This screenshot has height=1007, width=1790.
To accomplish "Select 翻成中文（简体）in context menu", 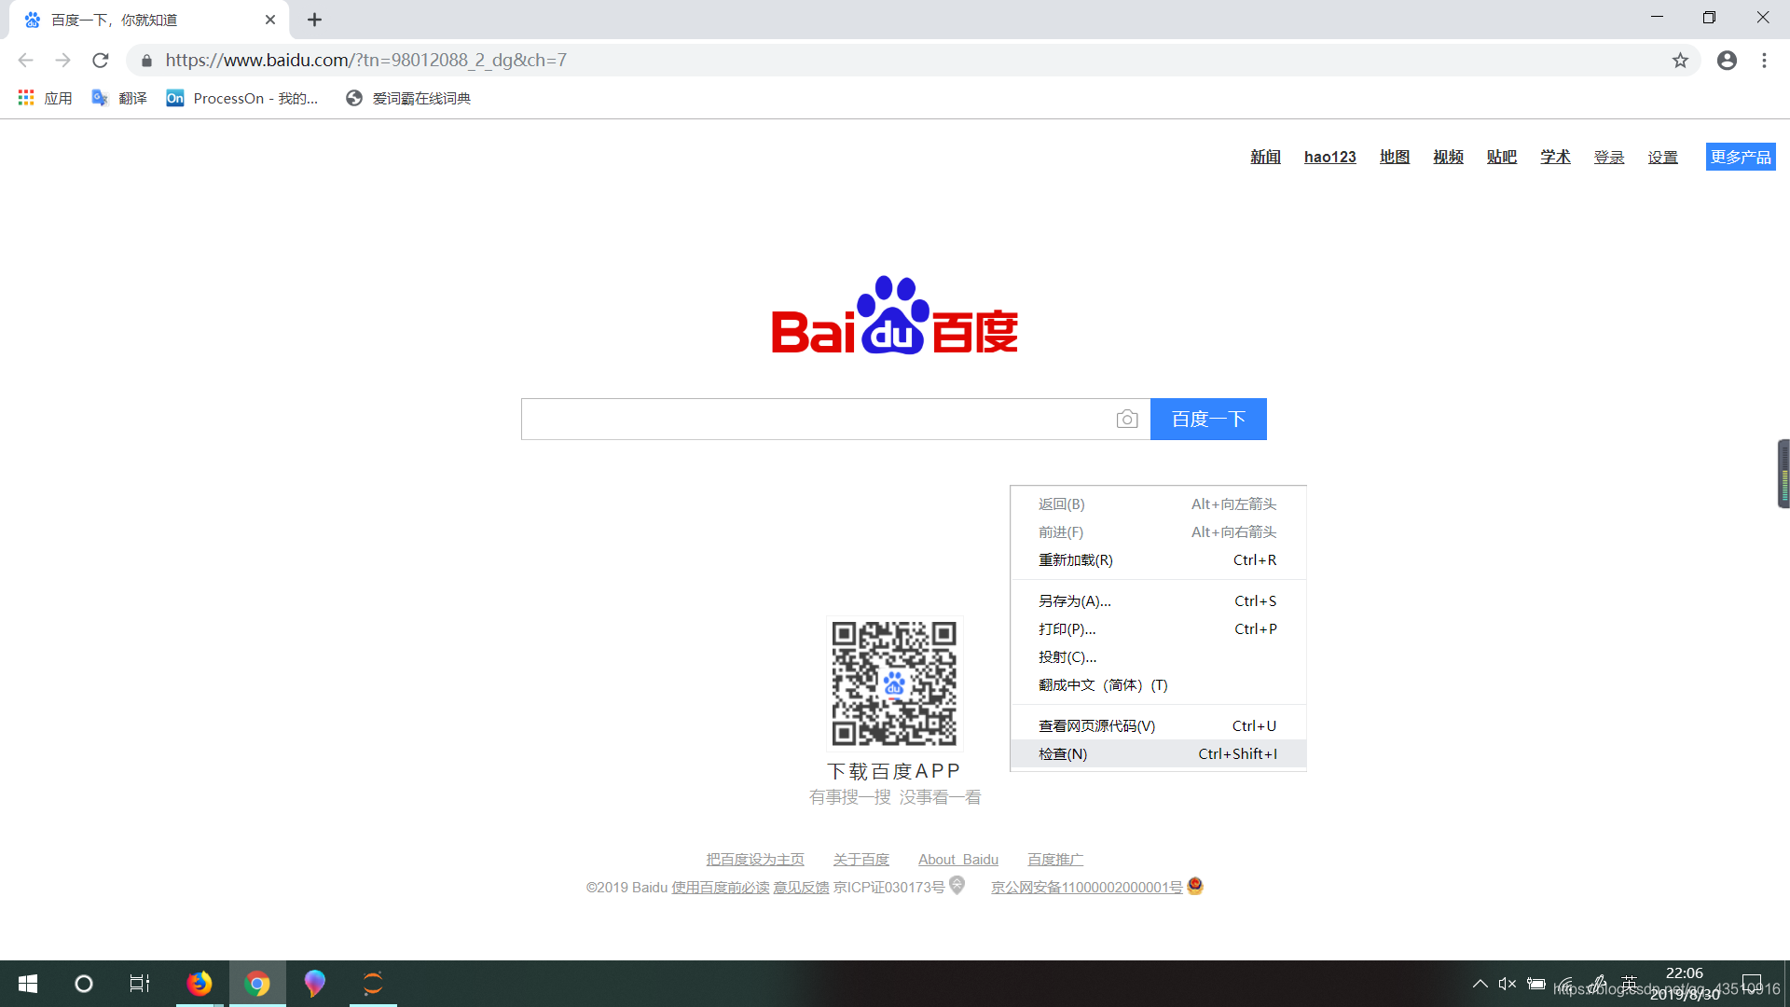I will [x=1158, y=685].
